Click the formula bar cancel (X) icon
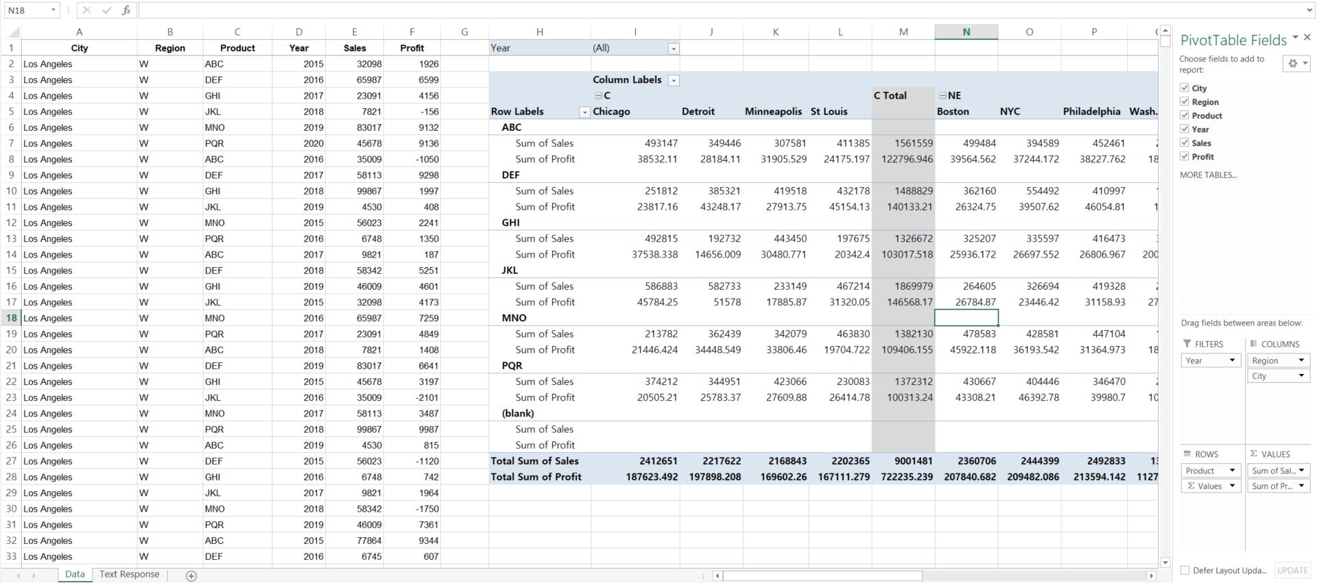The width and height of the screenshot is (1317, 583). coord(86,10)
